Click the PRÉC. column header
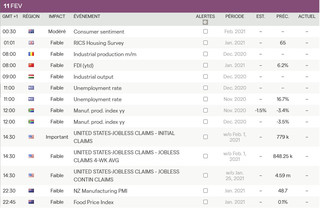The width and height of the screenshot is (320, 214). (283, 16)
